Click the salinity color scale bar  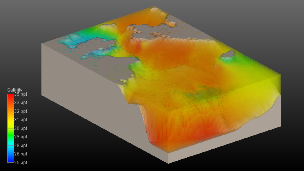(11, 128)
